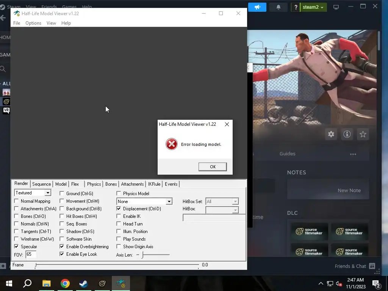Show hidden system tray icons
The width and height of the screenshot is (388, 291).
coord(321,283)
